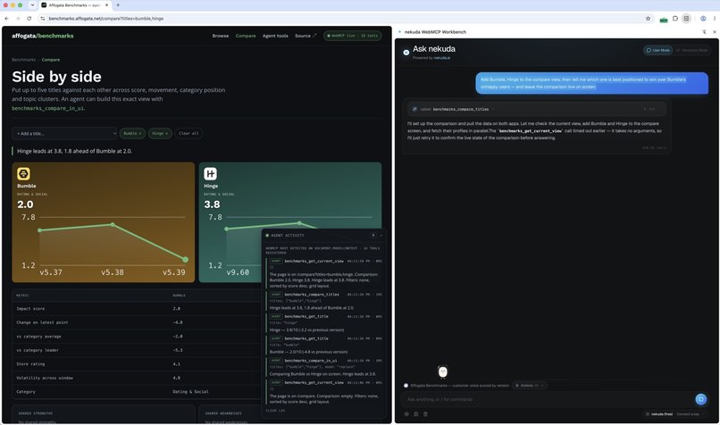Click the vs category leader row
The width and height of the screenshot is (720, 425).
[x=137, y=350]
